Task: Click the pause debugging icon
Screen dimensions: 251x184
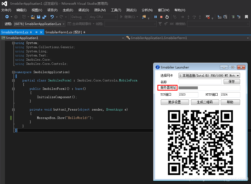Action: pos(156,17)
